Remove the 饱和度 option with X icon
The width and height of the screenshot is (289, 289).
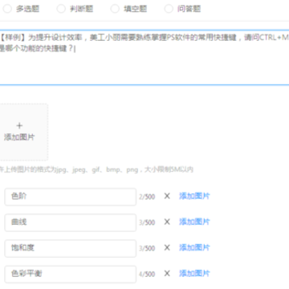(x=167, y=248)
